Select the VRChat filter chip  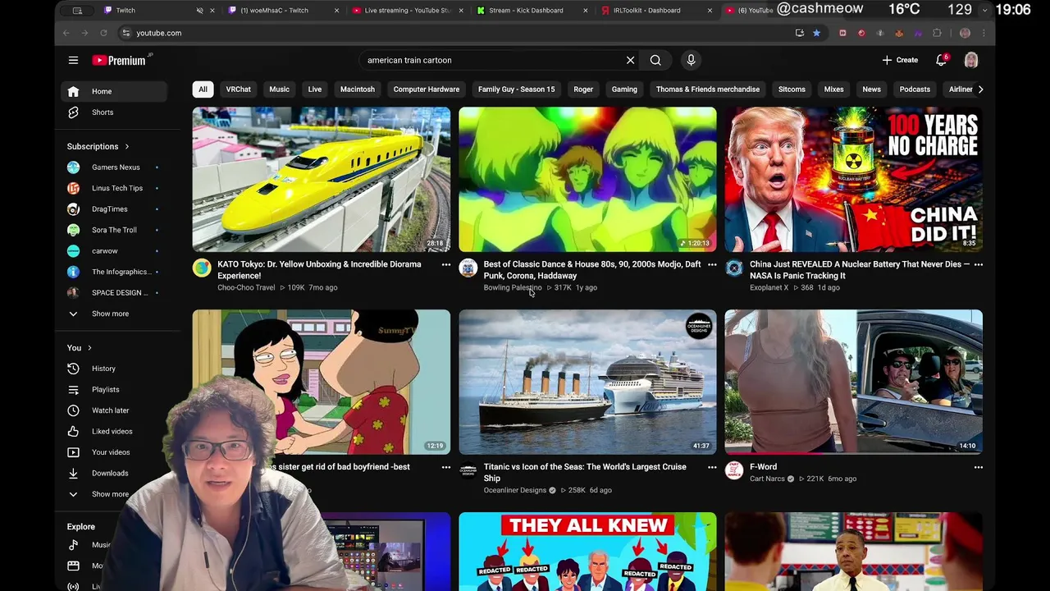click(x=239, y=89)
